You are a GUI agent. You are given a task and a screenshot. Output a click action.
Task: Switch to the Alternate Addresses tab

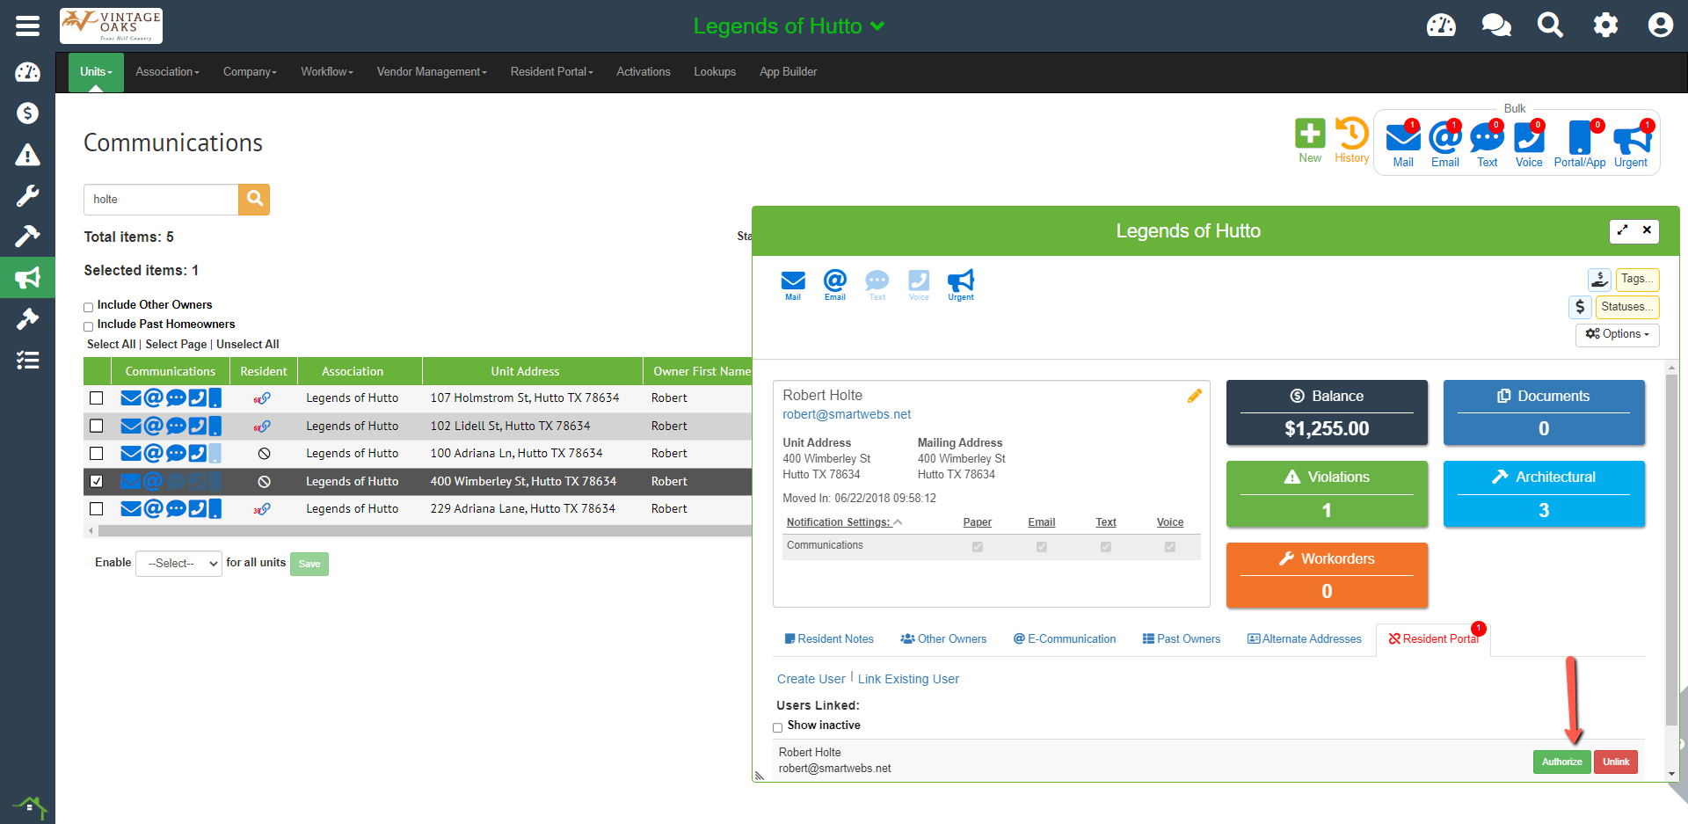tap(1304, 639)
